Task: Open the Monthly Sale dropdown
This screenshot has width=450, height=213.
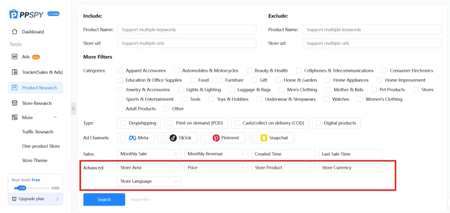Action: (149, 154)
